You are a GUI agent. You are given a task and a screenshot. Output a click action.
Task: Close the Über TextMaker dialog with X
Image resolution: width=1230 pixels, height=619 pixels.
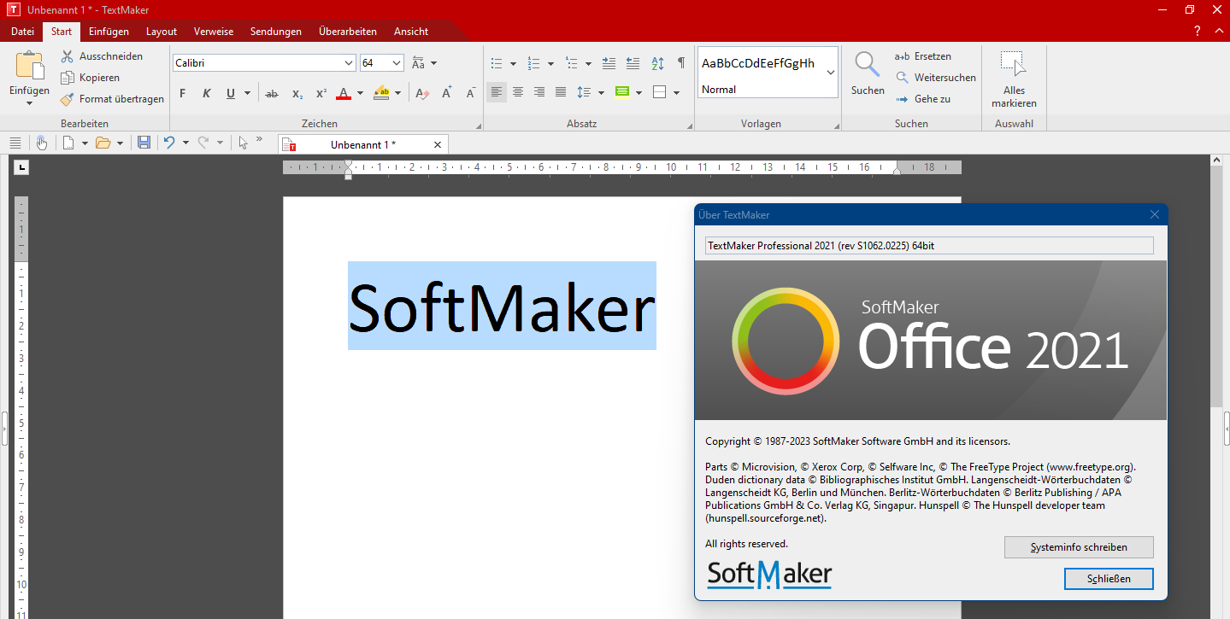tap(1154, 215)
